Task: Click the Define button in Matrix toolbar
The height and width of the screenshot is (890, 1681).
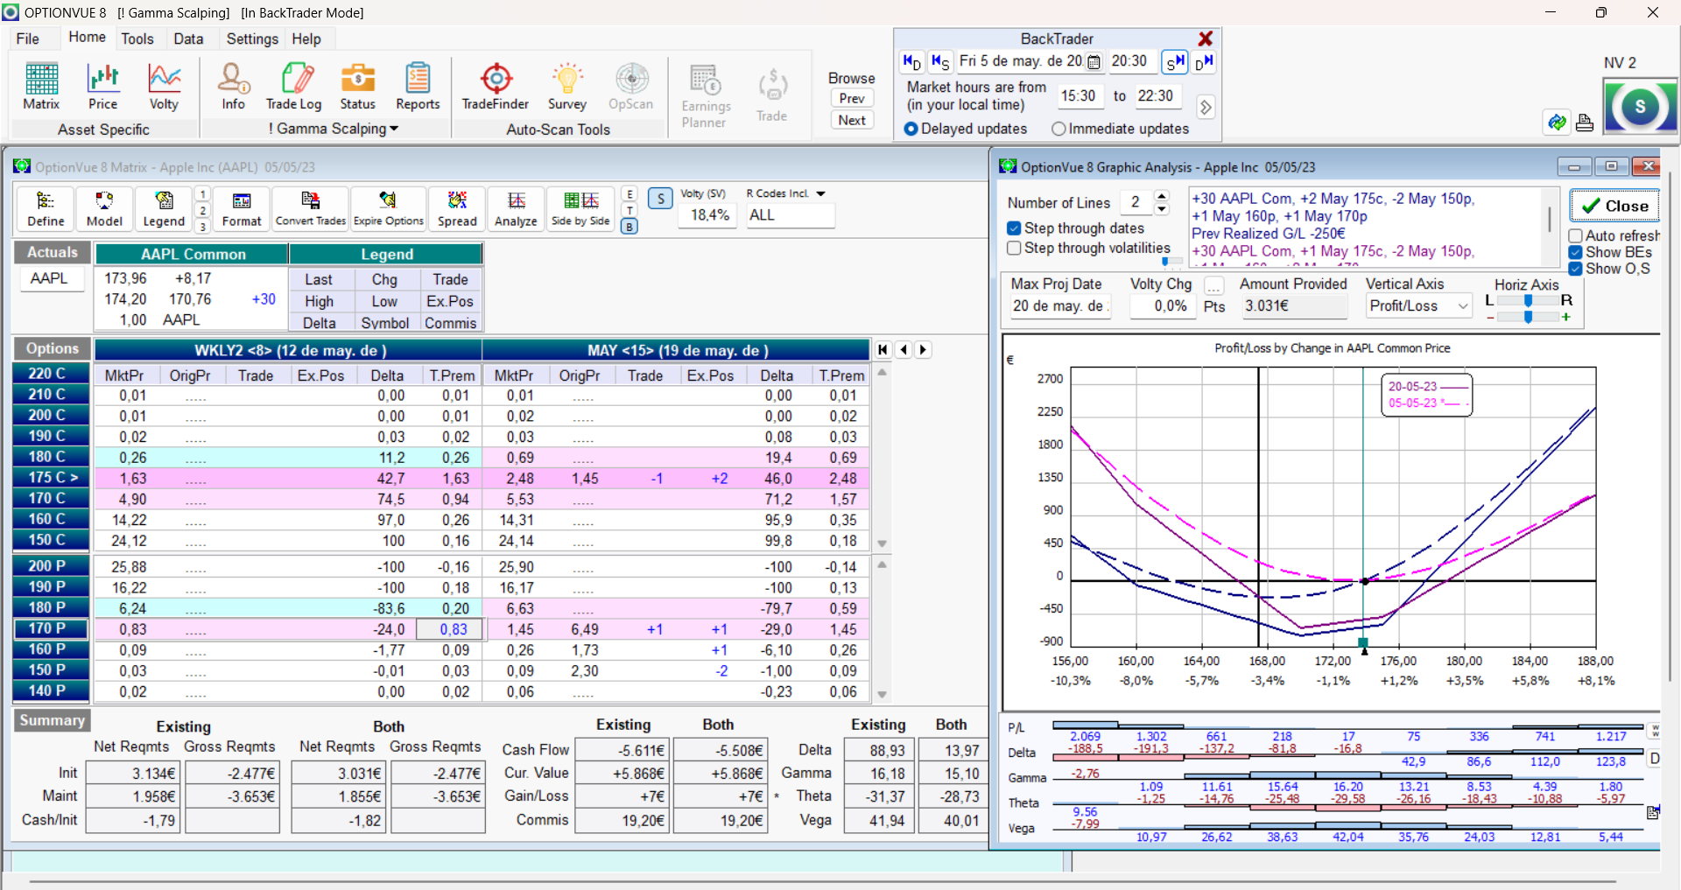Action: tap(46, 210)
